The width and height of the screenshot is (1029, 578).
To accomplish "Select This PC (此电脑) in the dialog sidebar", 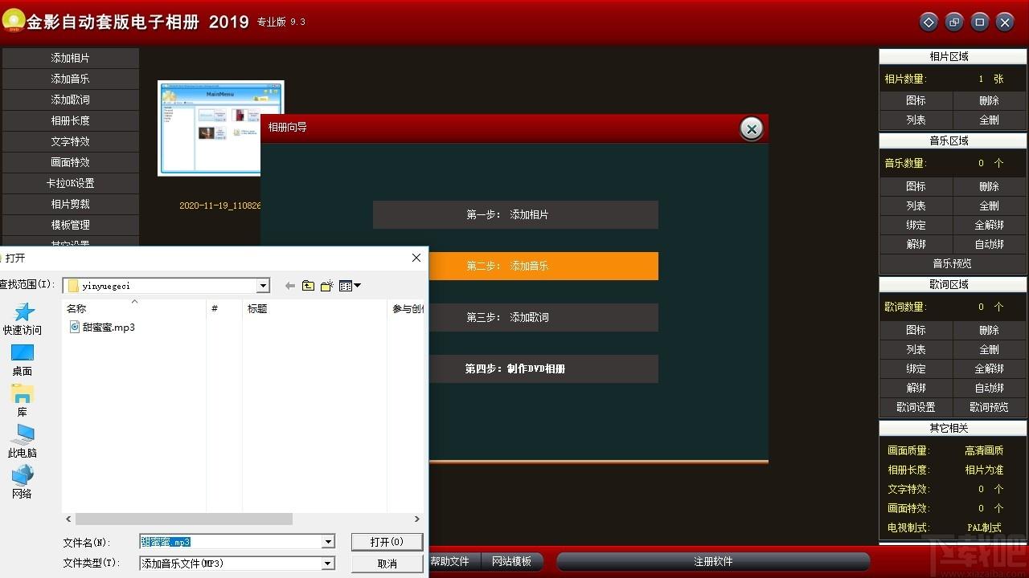I will point(23,442).
